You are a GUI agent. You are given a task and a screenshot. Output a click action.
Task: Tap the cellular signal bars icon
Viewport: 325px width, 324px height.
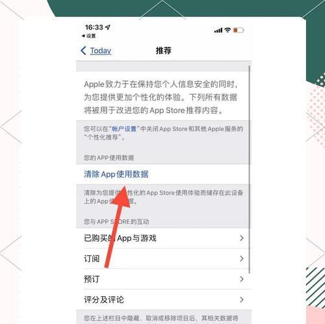point(218,31)
